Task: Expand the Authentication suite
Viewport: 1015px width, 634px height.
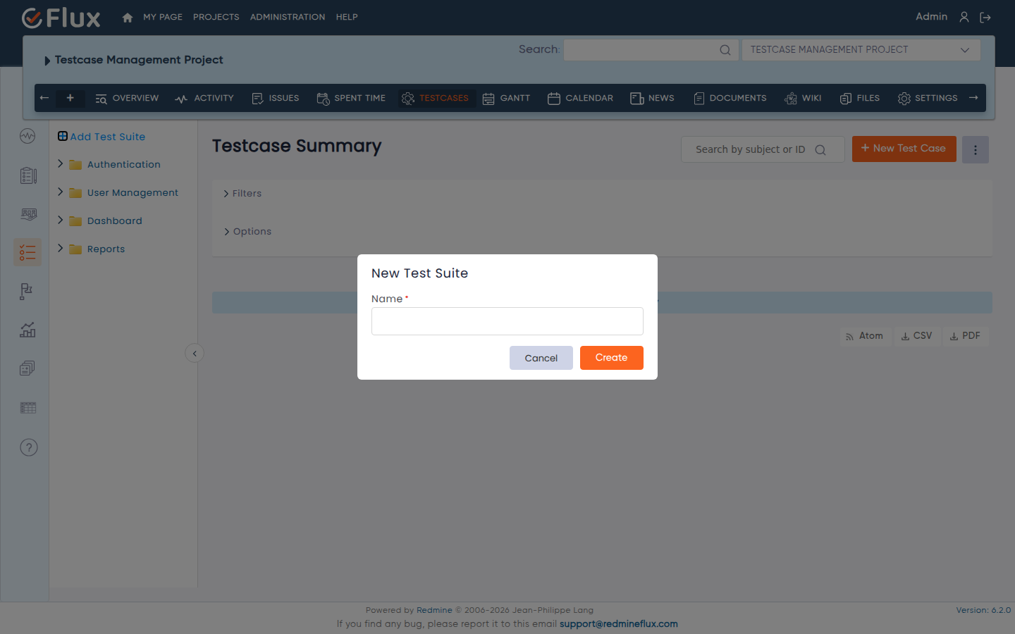Action: tap(61, 163)
